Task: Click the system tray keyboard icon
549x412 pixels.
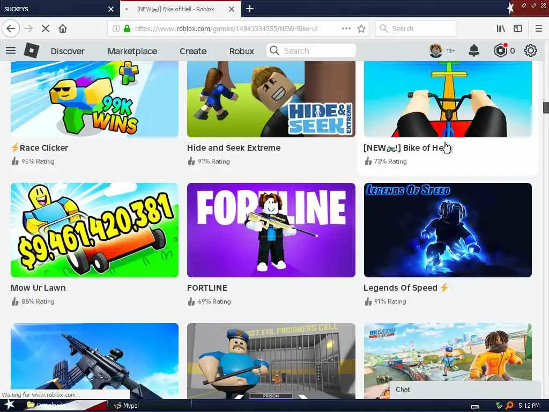Action: coord(475,406)
